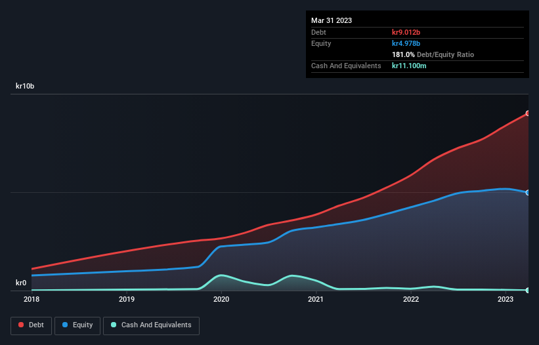Select the 2020 x-axis label
Image resolution: width=539 pixels, height=345 pixels.
pos(221,299)
